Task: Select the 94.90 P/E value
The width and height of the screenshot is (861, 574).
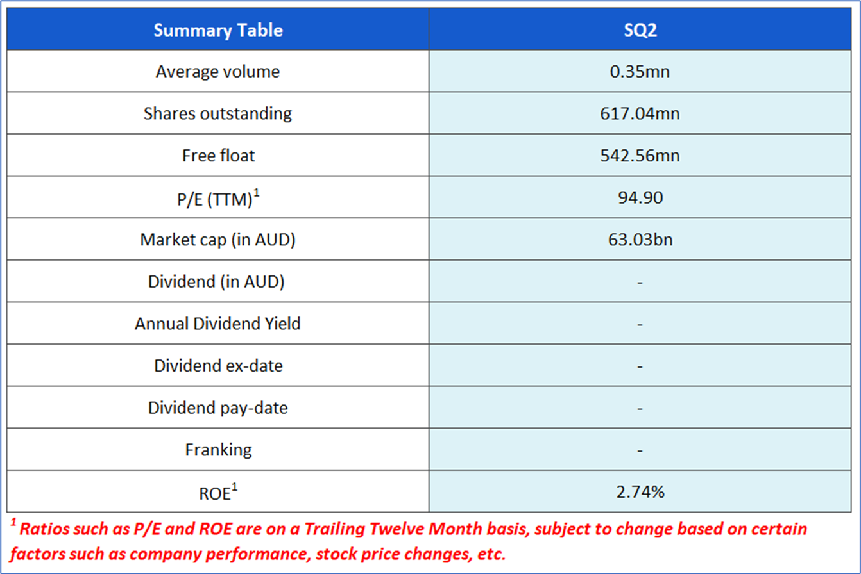Action: [640, 197]
